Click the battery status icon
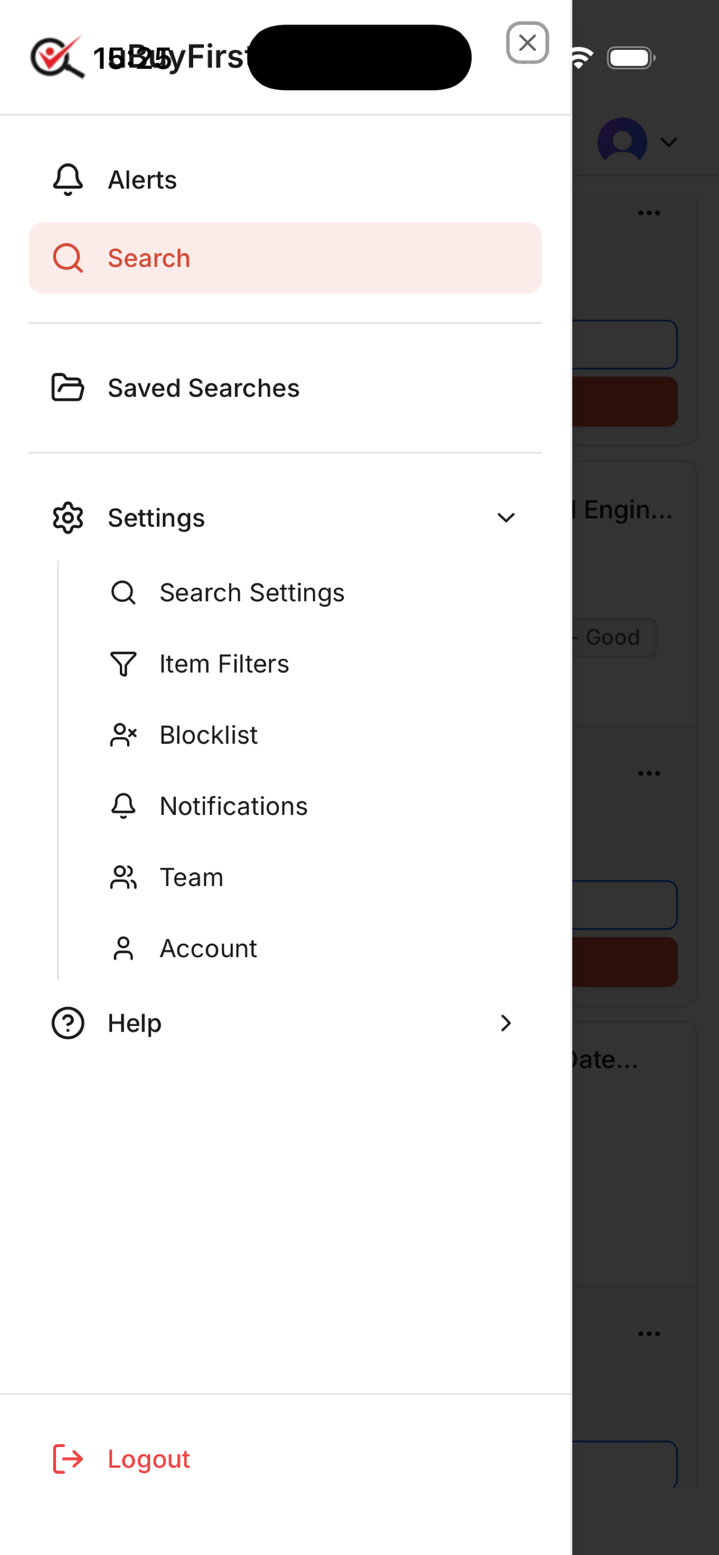This screenshot has width=719, height=1555. pyautogui.click(x=631, y=58)
